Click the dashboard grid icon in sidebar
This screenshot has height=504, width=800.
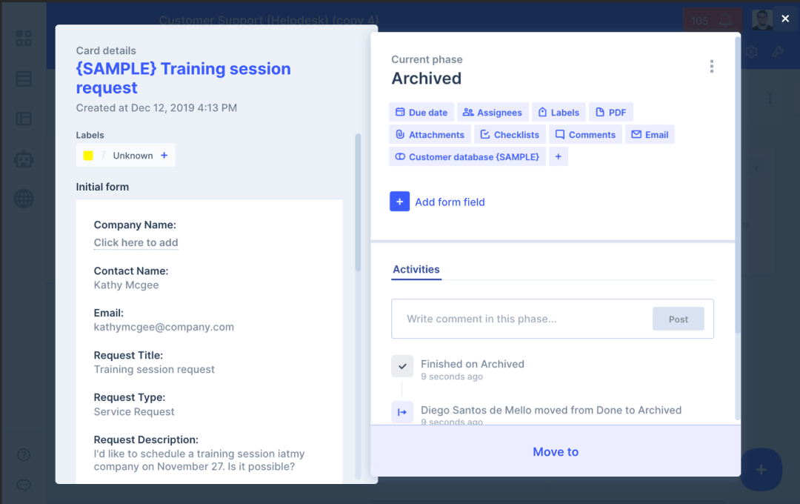pos(24,39)
